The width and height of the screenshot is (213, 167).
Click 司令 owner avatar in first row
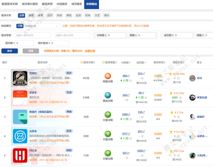click(x=192, y=78)
